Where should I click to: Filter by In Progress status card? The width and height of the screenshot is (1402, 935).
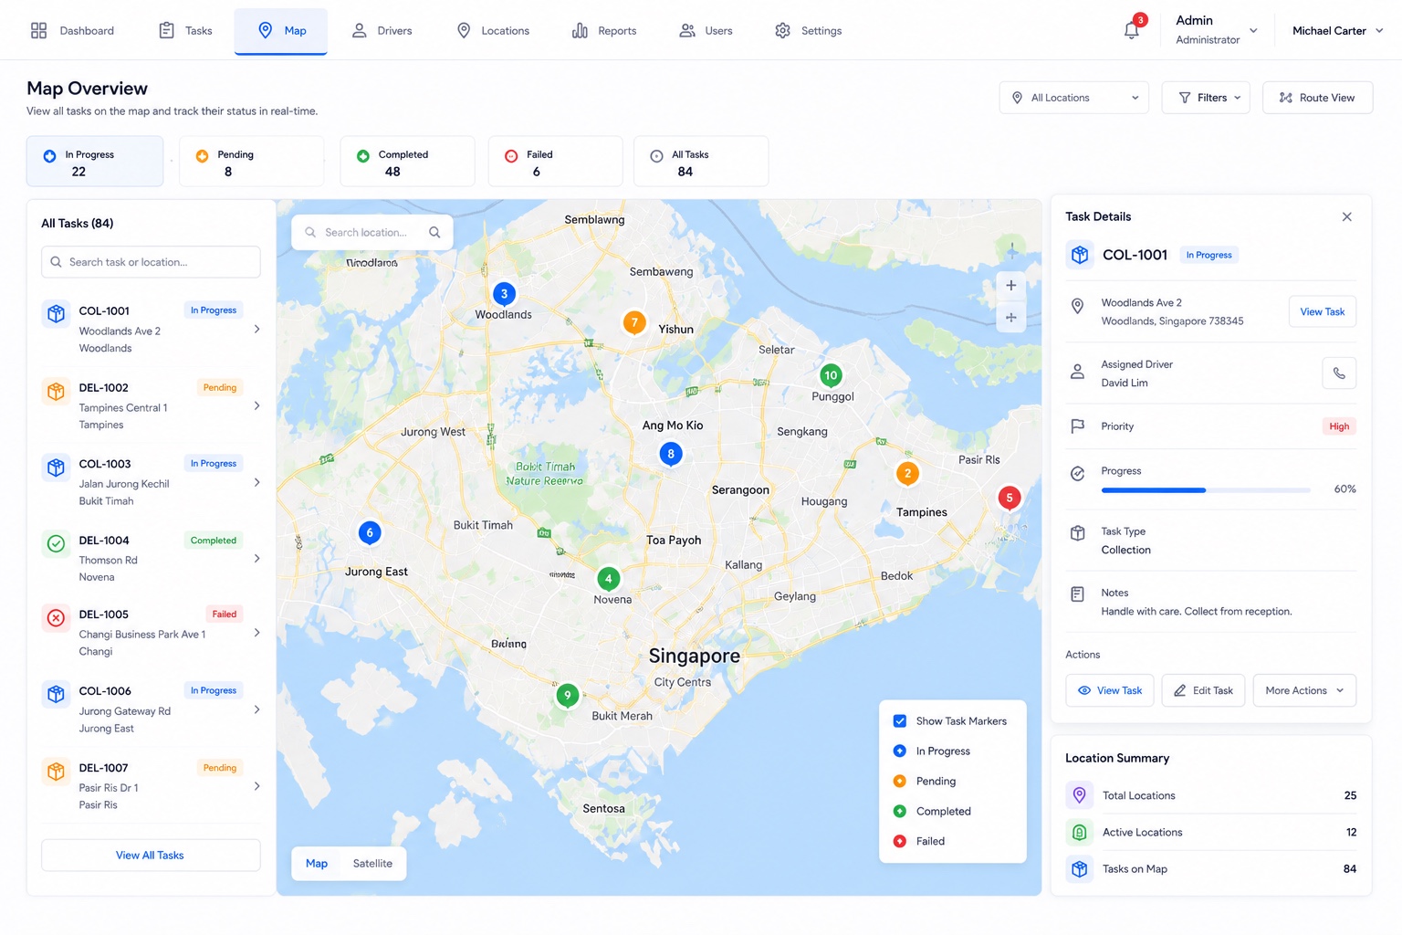[x=95, y=162]
